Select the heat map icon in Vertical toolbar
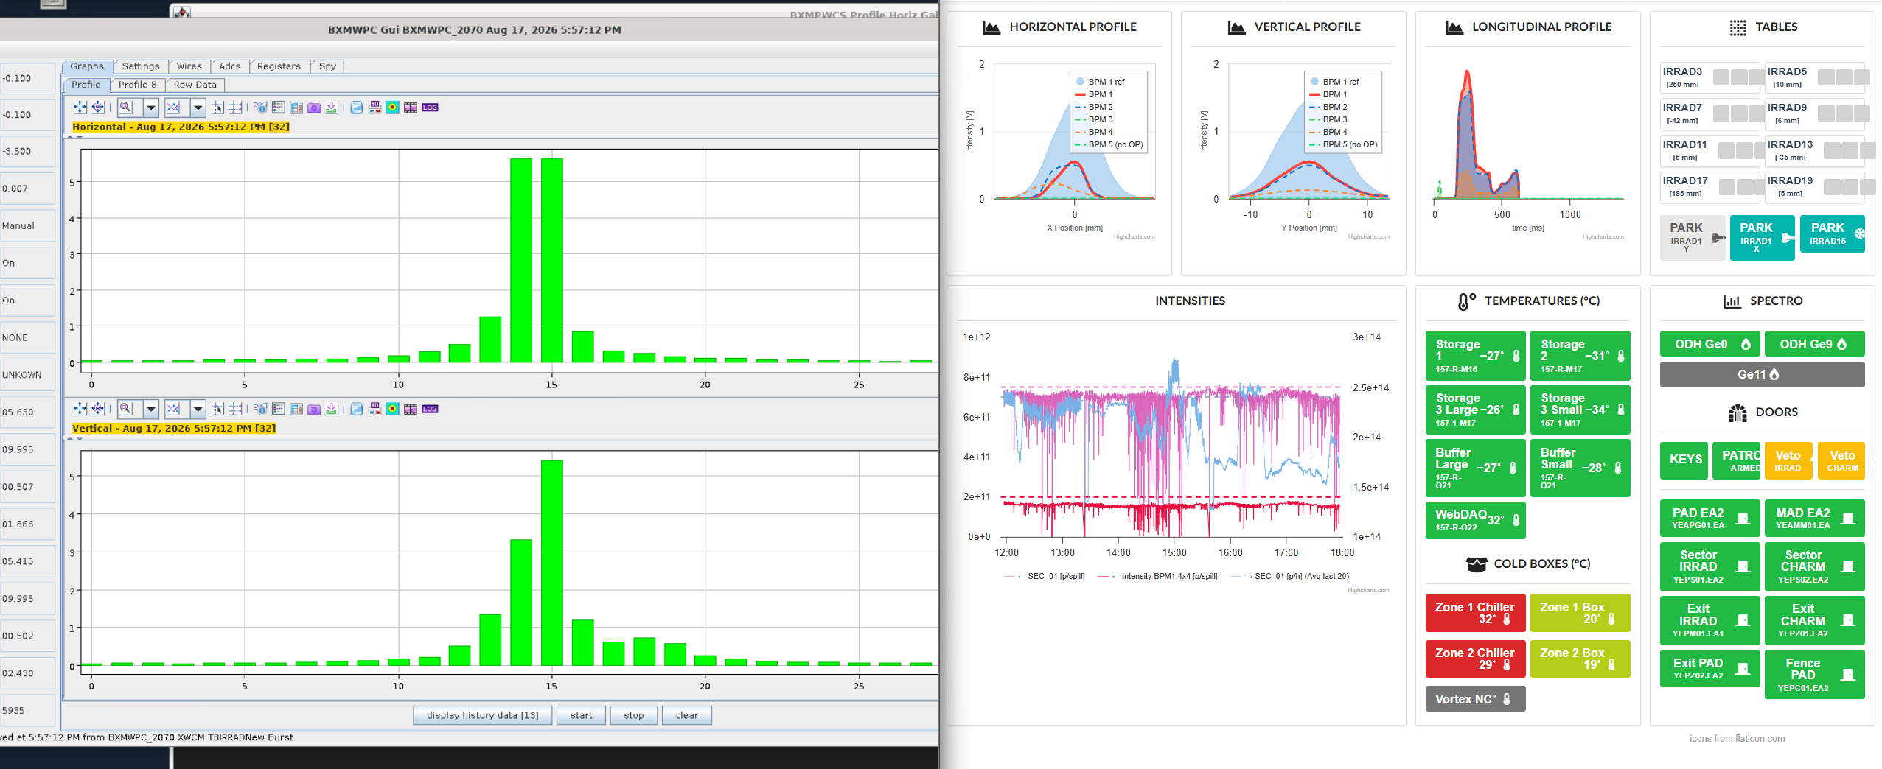 [x=392, y=409]
